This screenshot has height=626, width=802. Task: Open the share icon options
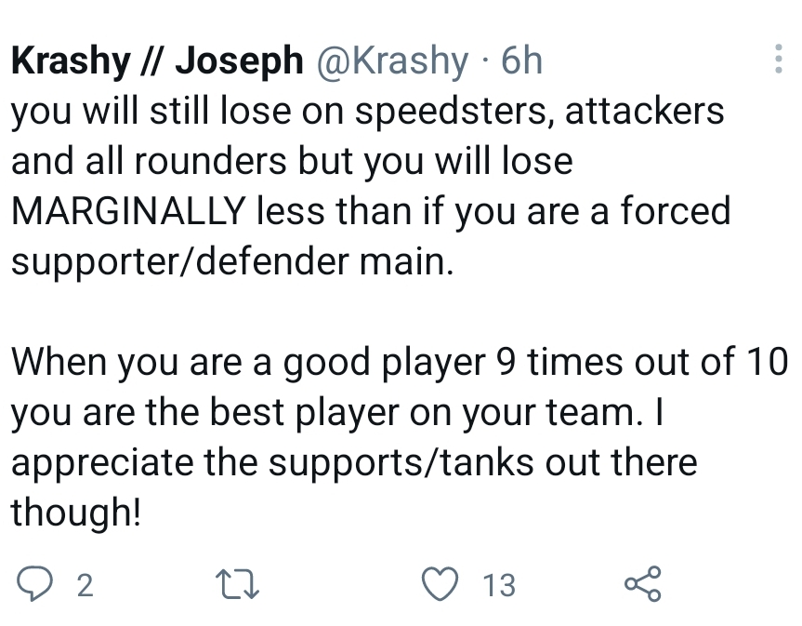point(643,583)
